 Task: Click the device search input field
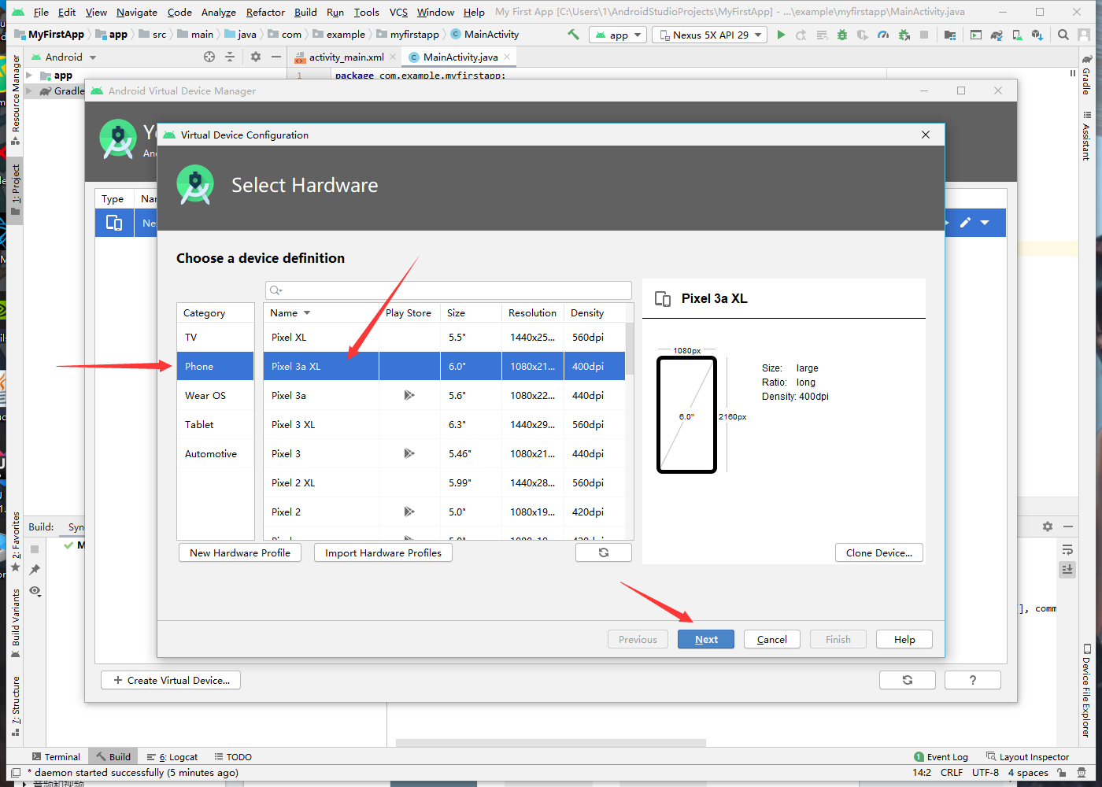click(448, 290)
